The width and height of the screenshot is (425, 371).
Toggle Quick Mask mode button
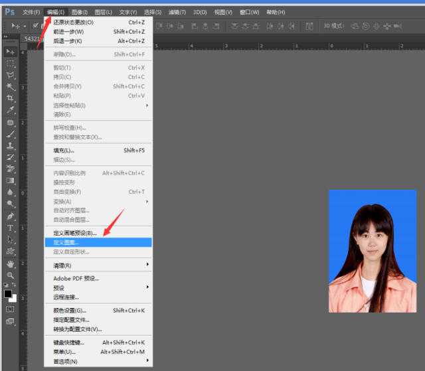(11, 309)
